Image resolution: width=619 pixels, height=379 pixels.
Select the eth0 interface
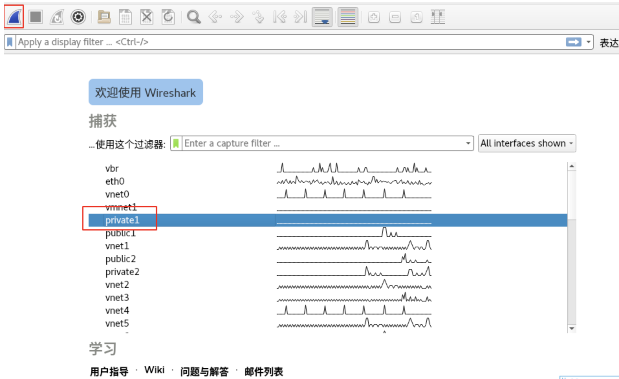coord(115,181)
